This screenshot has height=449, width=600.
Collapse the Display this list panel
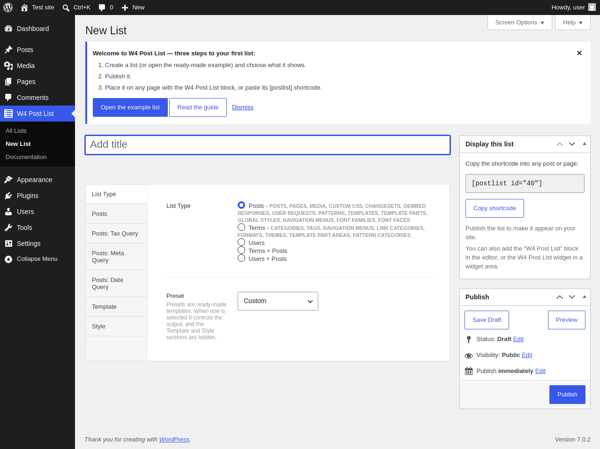click(x=585, y=144)
